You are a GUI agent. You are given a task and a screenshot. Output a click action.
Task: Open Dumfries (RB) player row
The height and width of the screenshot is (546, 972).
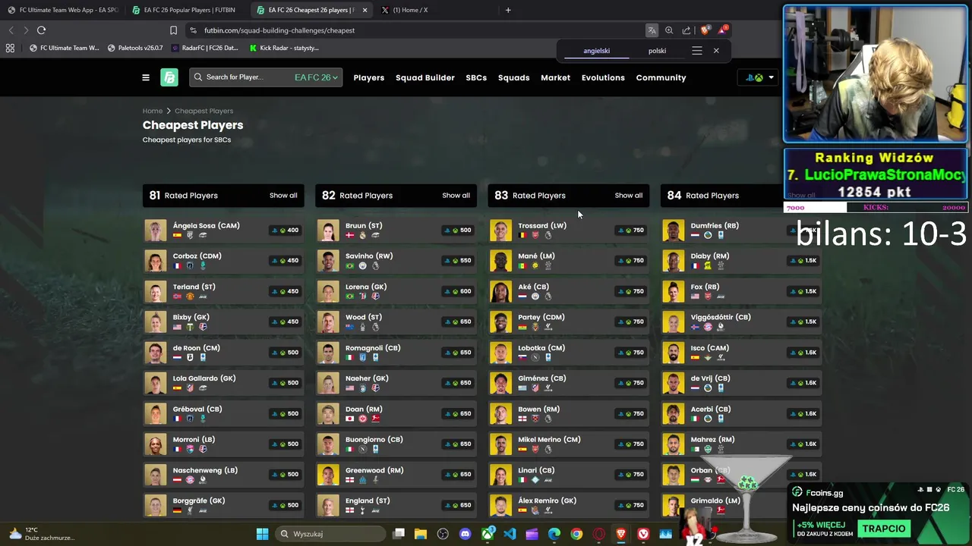coord(741,230)
